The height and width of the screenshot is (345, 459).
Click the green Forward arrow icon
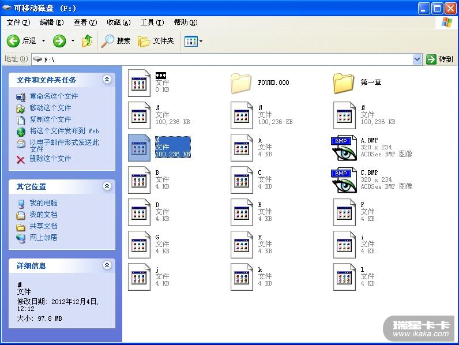coord(59,41)
